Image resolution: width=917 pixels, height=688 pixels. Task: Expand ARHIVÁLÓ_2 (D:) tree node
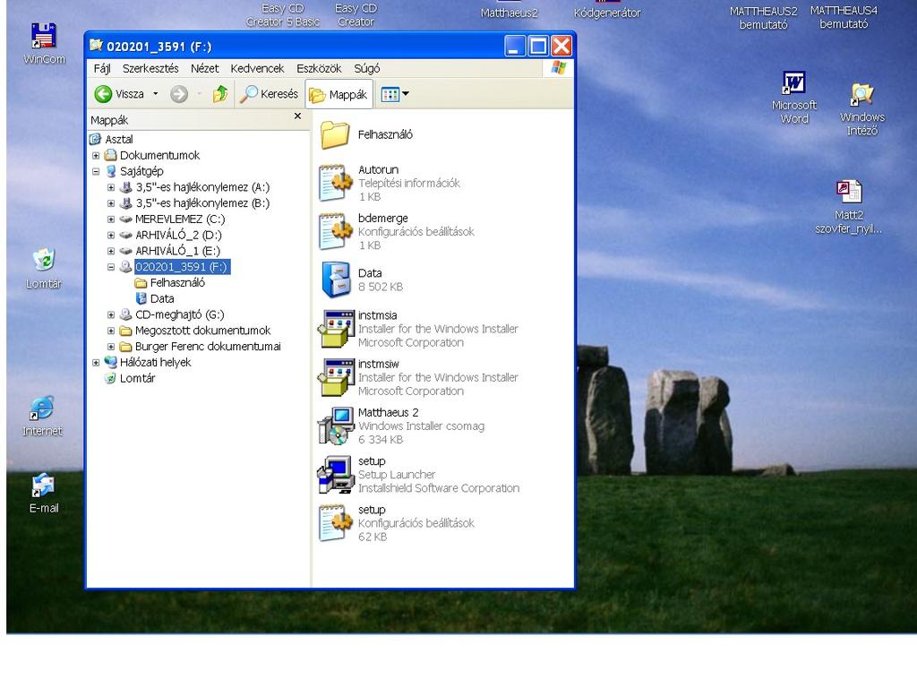[x=111, y=236]
